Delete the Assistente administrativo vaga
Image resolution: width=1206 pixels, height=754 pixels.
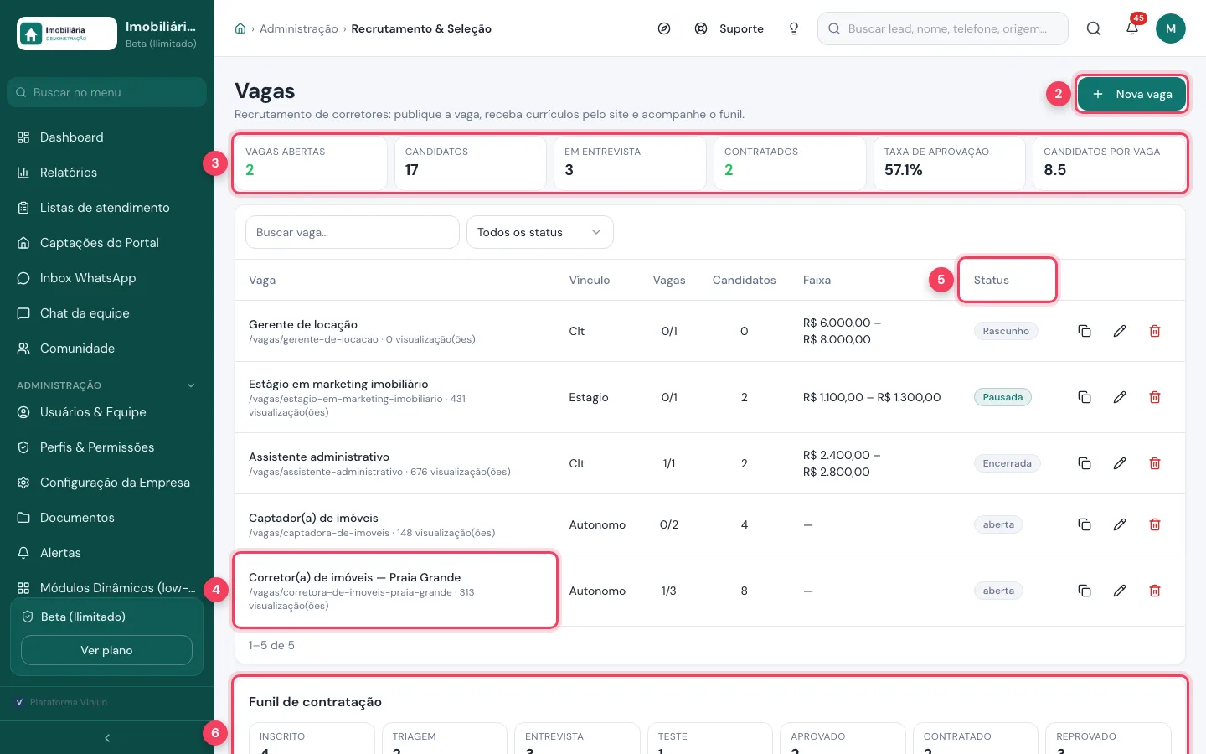point(1155,463)
